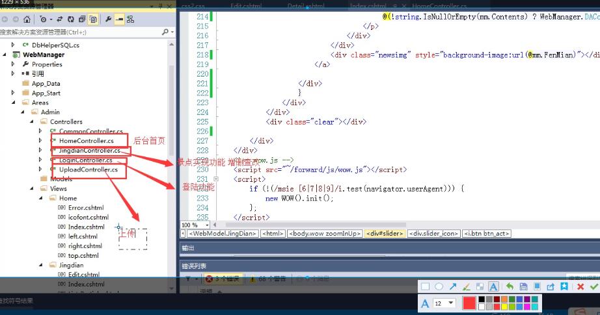Click the pending changes filter clock icon
Image resolution: width=600 pixels, height=315 pixels.
click(x=43, y=19)
